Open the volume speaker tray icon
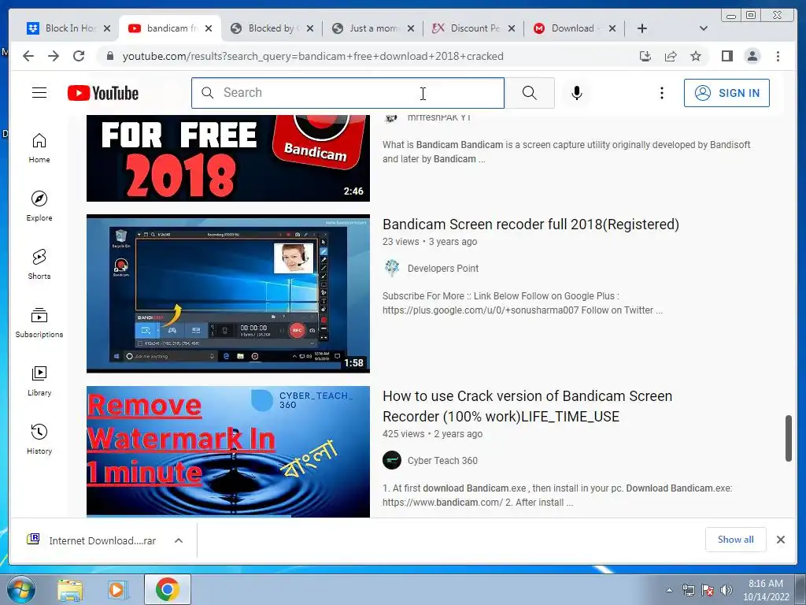 pos(727,590)
